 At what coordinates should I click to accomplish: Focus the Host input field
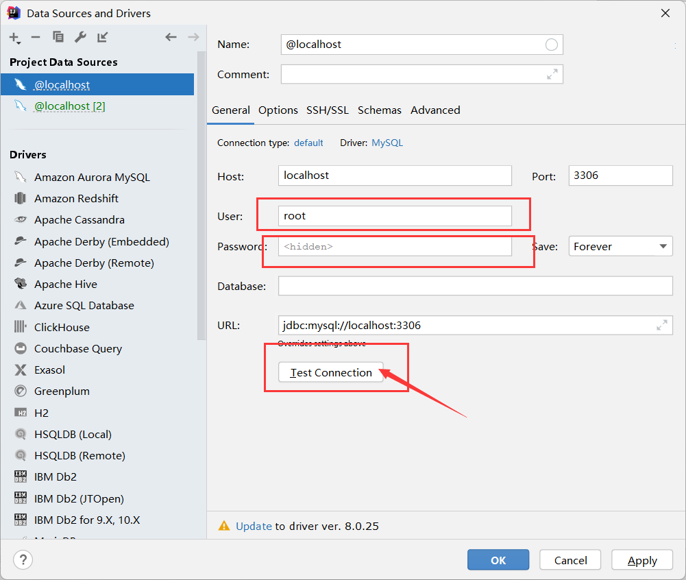[x=395, y=176]
